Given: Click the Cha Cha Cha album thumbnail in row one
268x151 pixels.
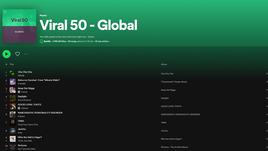Looking at the screenshot, I should 12,73.
